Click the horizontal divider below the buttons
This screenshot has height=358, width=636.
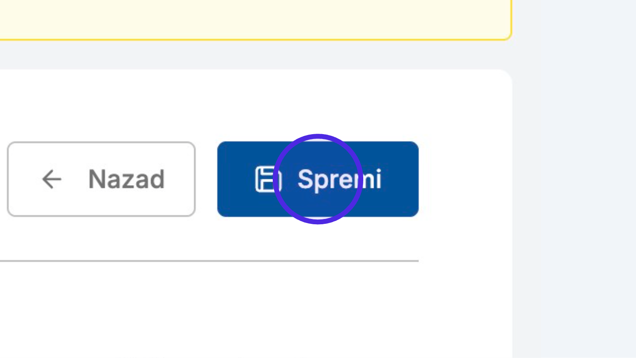[x=209, y=261]
